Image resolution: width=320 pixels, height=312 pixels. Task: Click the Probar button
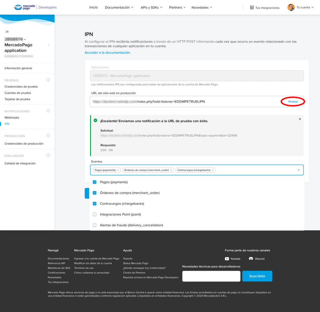293,102
